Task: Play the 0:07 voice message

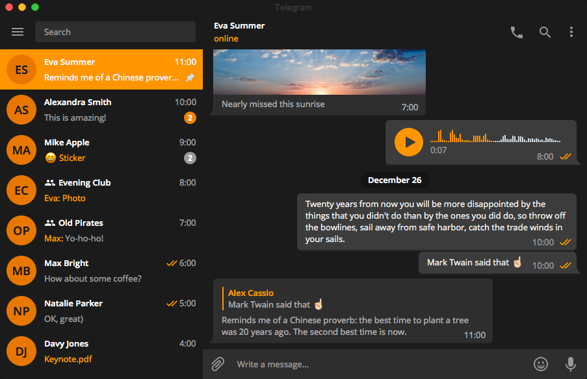Action: 409,142
